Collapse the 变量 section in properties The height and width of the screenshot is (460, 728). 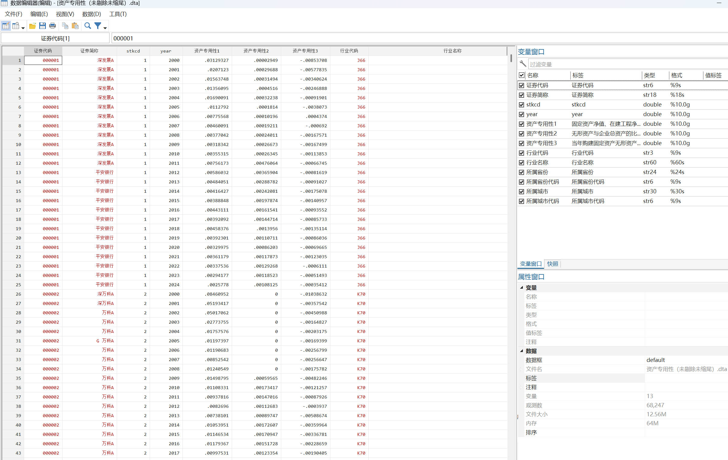coord(522,287)
